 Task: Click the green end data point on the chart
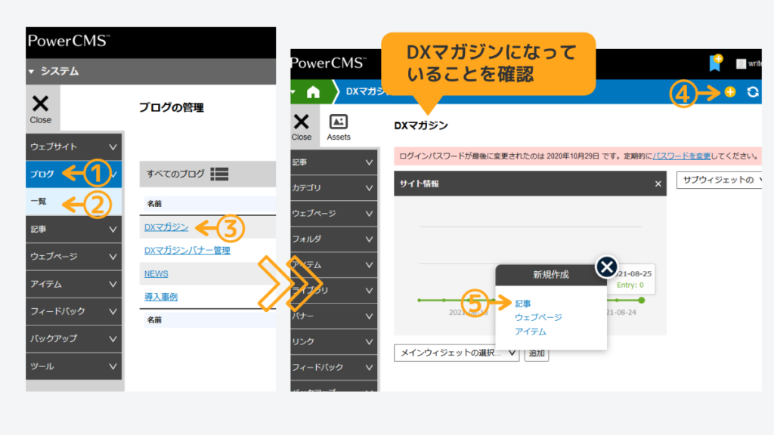[x=642, y=300]
